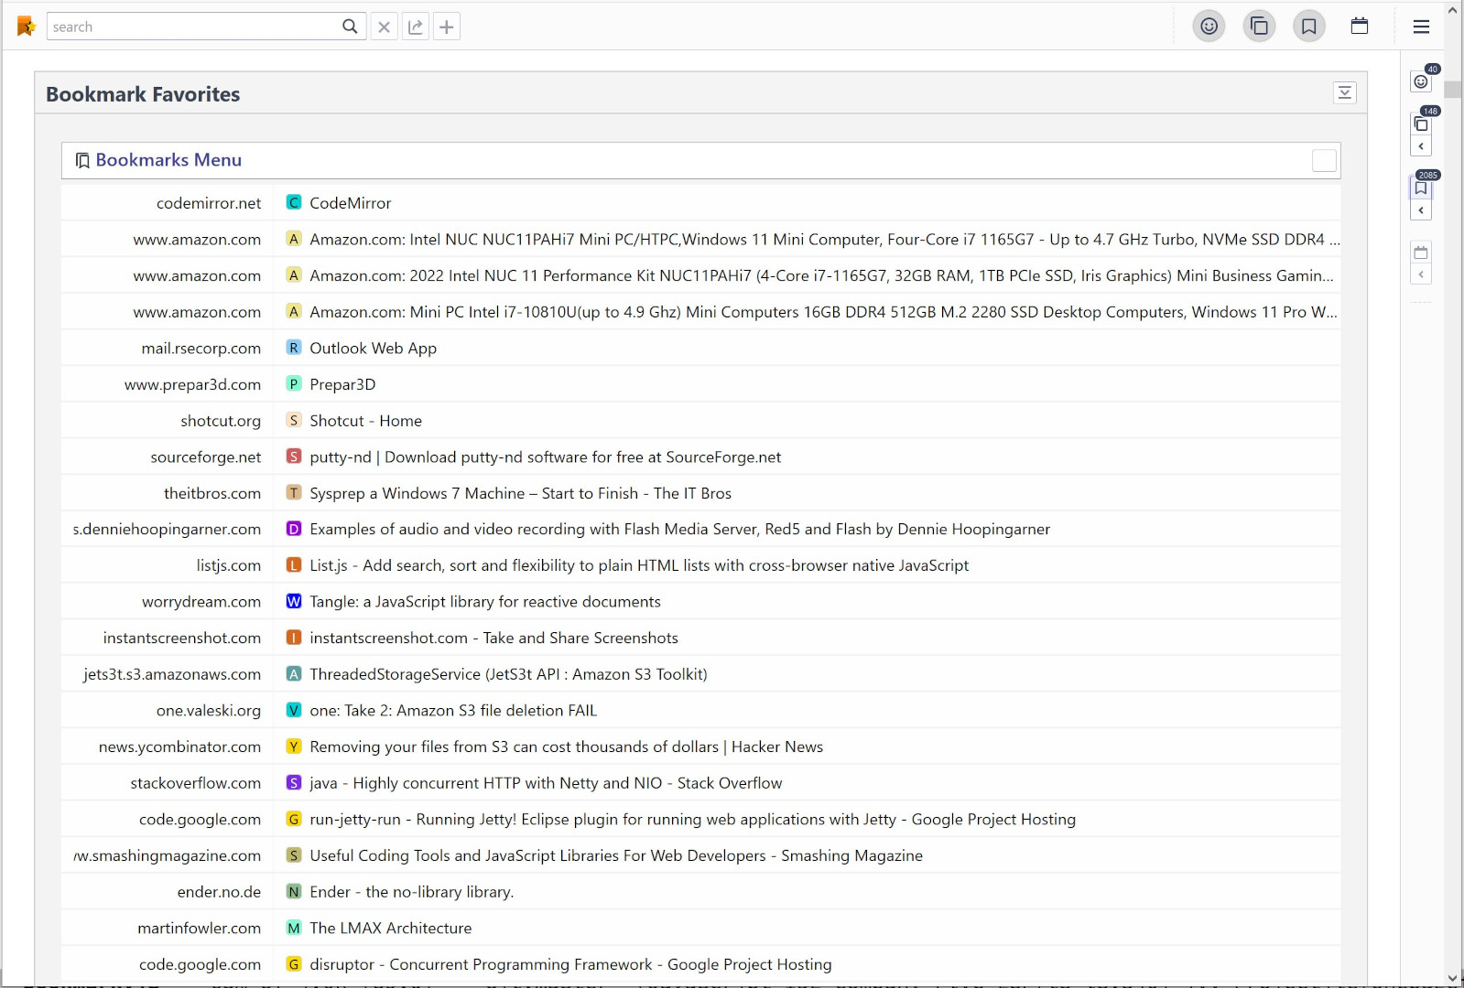Open the CodeMirror bookmark

[350, 203]
